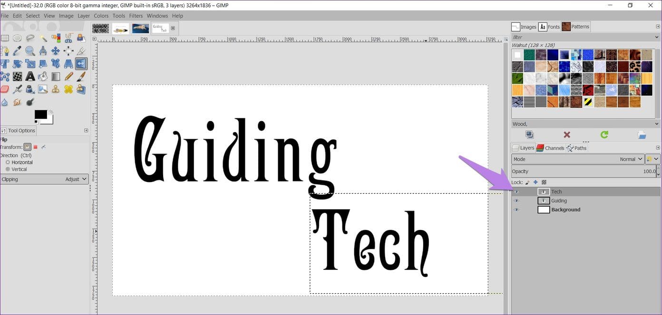Select the Foreground Select tool
The width and height of the screenshot is (662, 315).
click(x=81, y=38)
